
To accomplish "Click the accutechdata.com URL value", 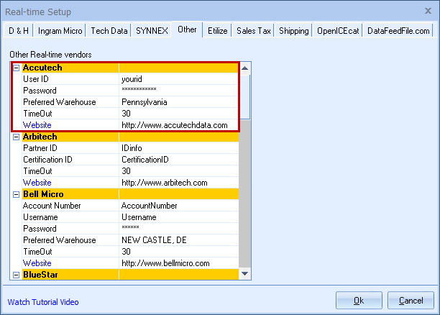I will tap(179, 125).
